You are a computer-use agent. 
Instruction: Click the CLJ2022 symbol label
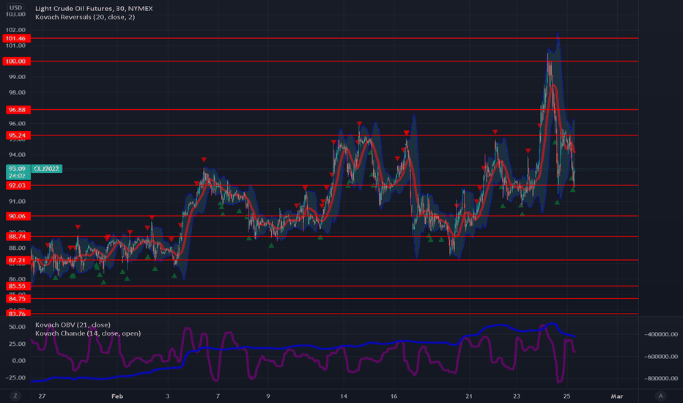pos(47,169)
